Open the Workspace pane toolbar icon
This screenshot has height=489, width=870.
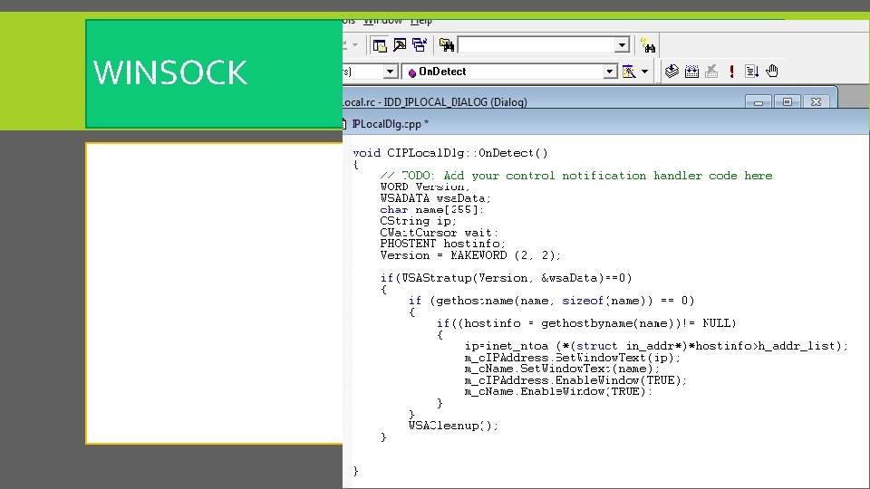380,45
